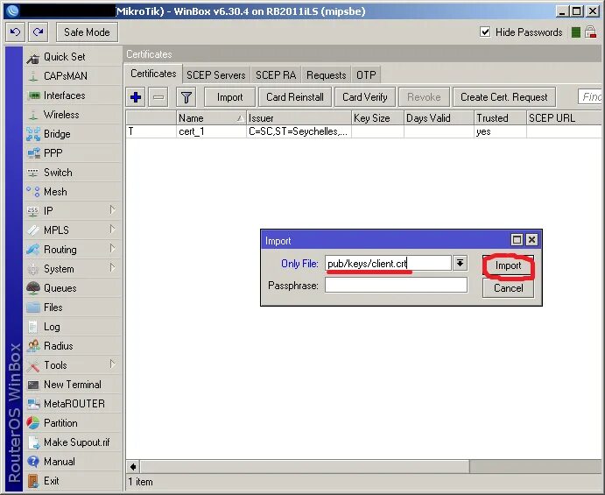The width and height of the screenshot is (605, 495).
Task: Open the Only File dropdown arrow
Action: pyautogui.click(x=460, y=264)
